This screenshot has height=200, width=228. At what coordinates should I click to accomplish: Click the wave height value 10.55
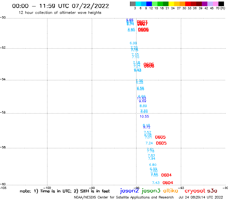pyautogui.click(x=145, y=116)
